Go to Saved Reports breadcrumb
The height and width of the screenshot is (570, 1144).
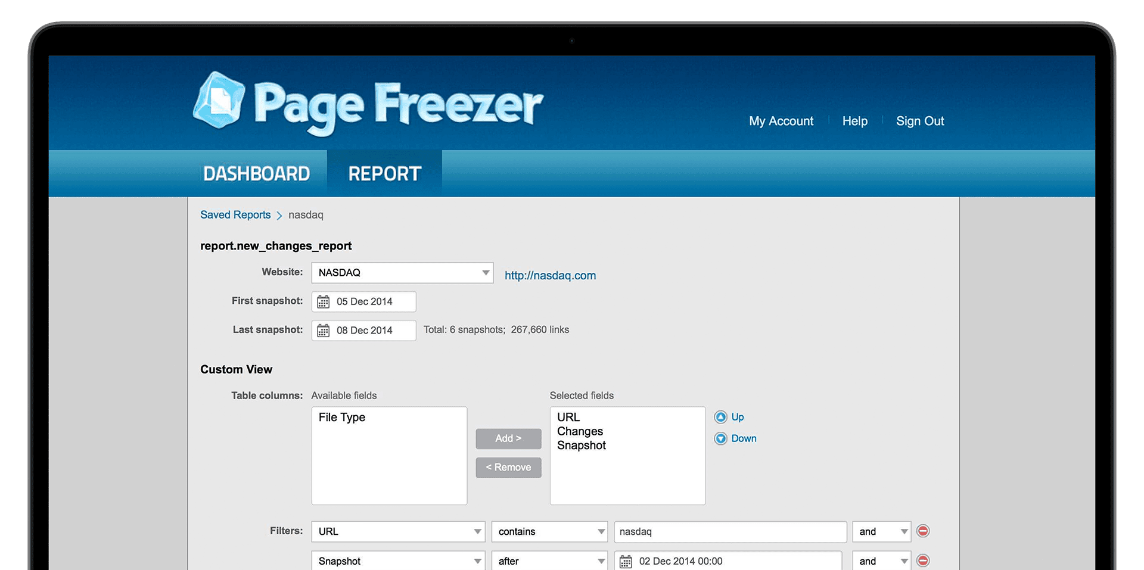235,215
